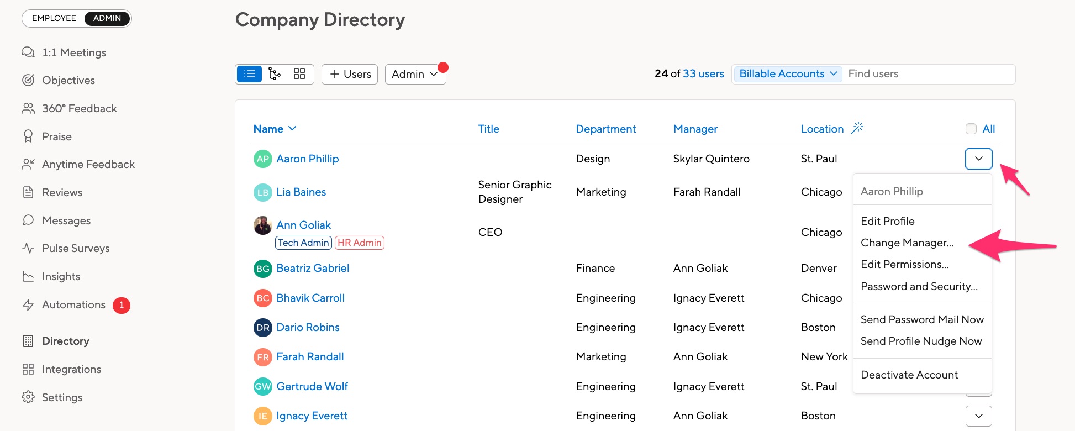Click the add Users button
The image size is (1075, 431).
coord(350,74)
